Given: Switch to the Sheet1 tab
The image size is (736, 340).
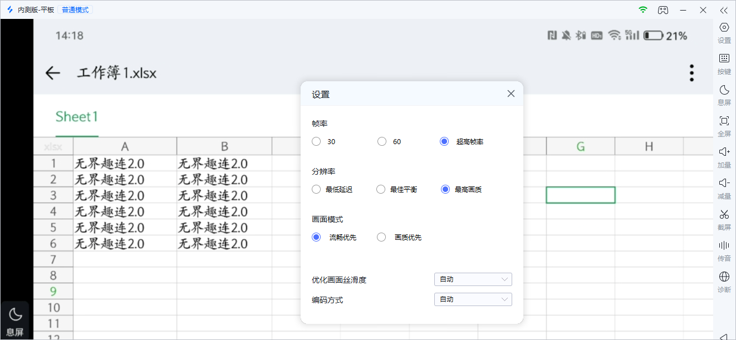Looking at the screenshot, I should click(x=76, y=116).
